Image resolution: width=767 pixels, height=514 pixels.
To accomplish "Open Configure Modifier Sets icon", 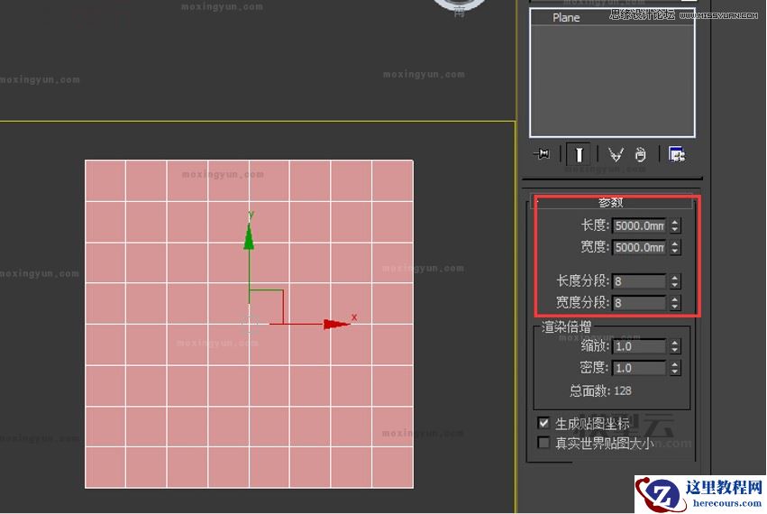I will pyautogui.click(x=677, y=154).
